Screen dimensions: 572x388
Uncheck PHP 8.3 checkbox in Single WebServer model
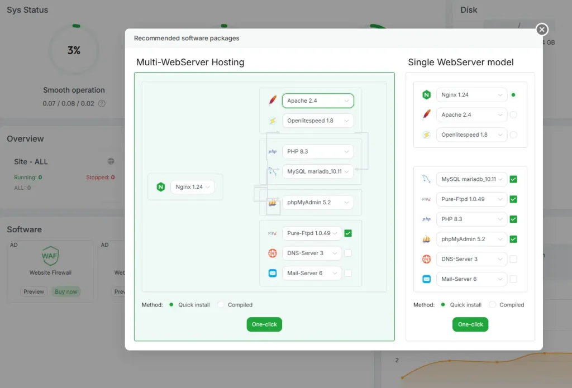coord(513,219)
